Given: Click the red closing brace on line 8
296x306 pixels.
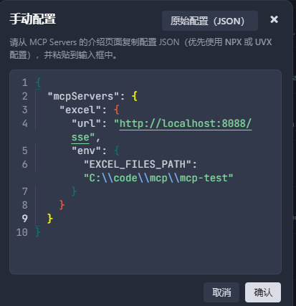Looking at the screenshot, I should coord(62,205).
